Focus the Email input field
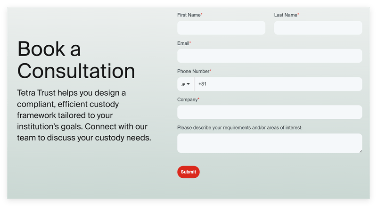This screenshot has height=206, width=377. pos(270,56)
